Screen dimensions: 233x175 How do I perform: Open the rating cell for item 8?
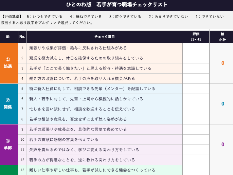(x=196, y=119)
